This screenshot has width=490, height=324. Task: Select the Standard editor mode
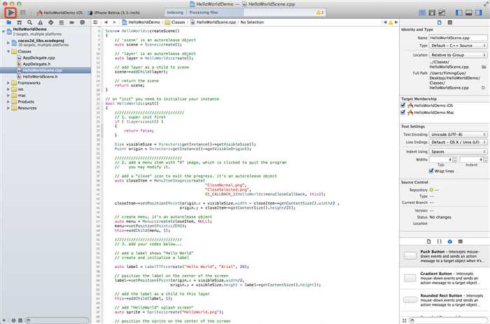422,13
